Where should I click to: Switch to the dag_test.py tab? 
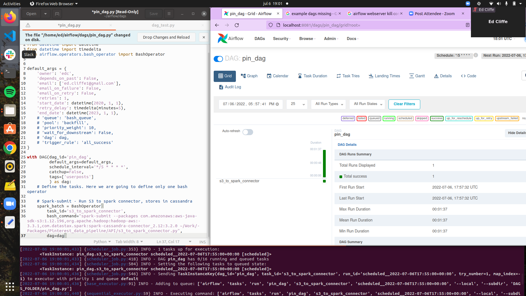tap(163, 25)
